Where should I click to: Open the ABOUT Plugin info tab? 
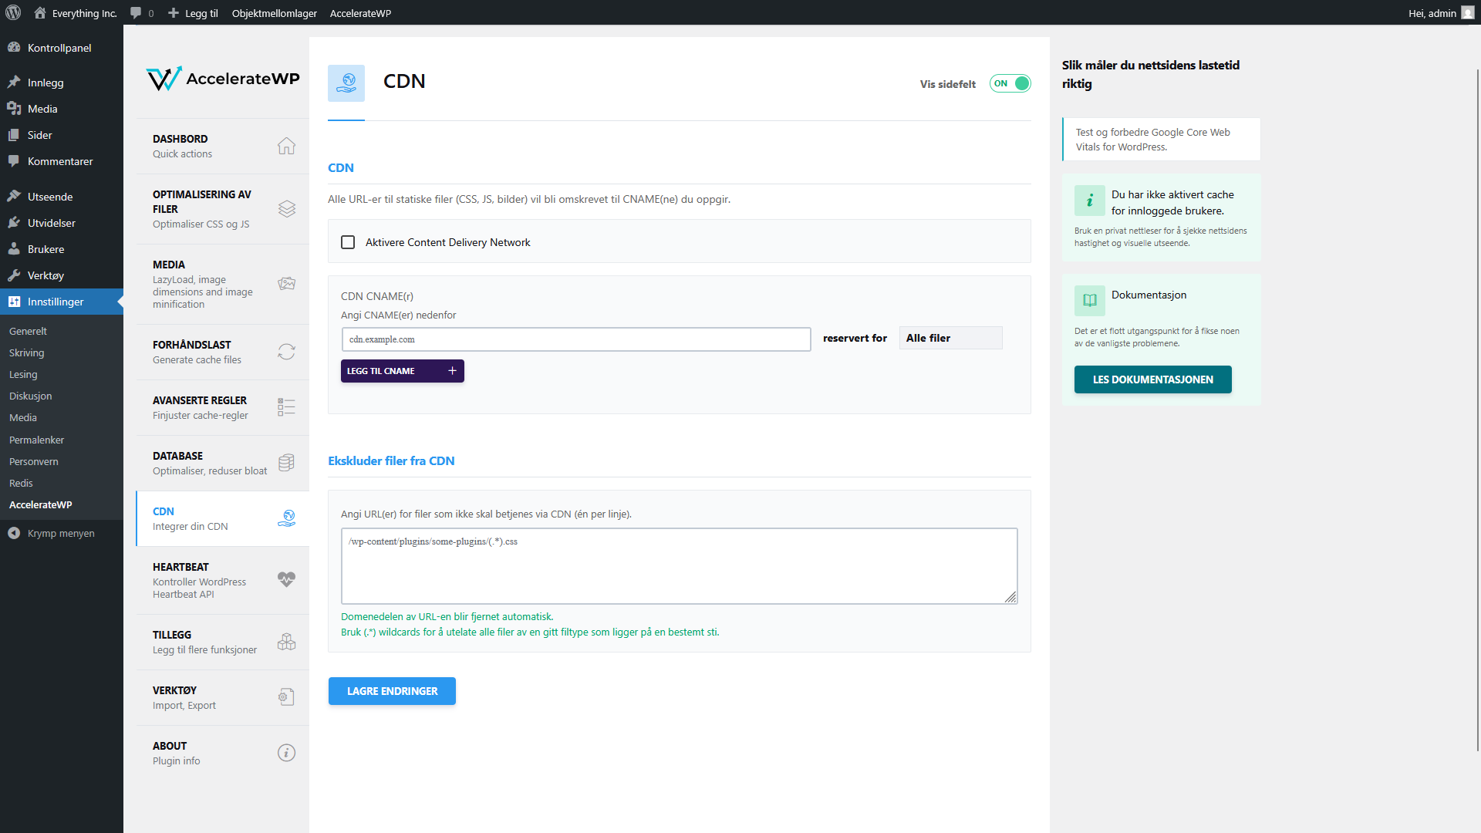[x=222, y=753]
